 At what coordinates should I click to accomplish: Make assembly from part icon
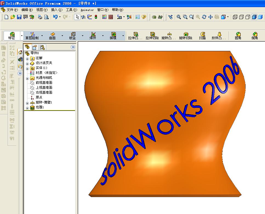point(32,17)
